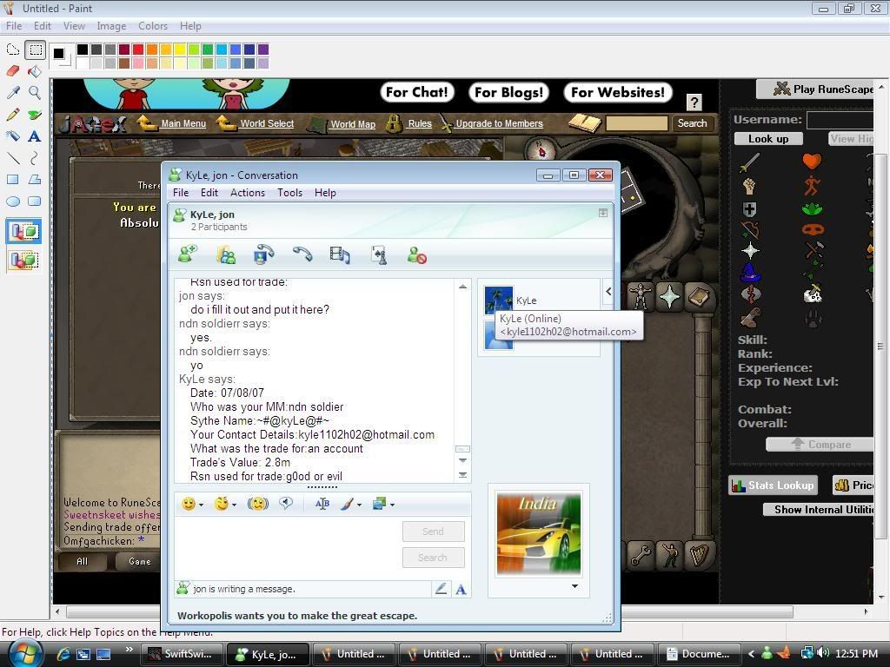Open Internet Explorer from quick launch
Viewport: 890px width, 667px height.
pyautogui.click(x=63, y=654)
